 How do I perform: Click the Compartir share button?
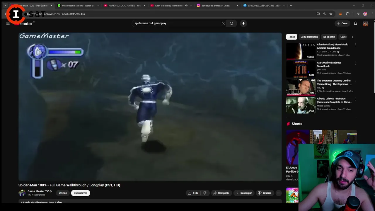[221, 193]
